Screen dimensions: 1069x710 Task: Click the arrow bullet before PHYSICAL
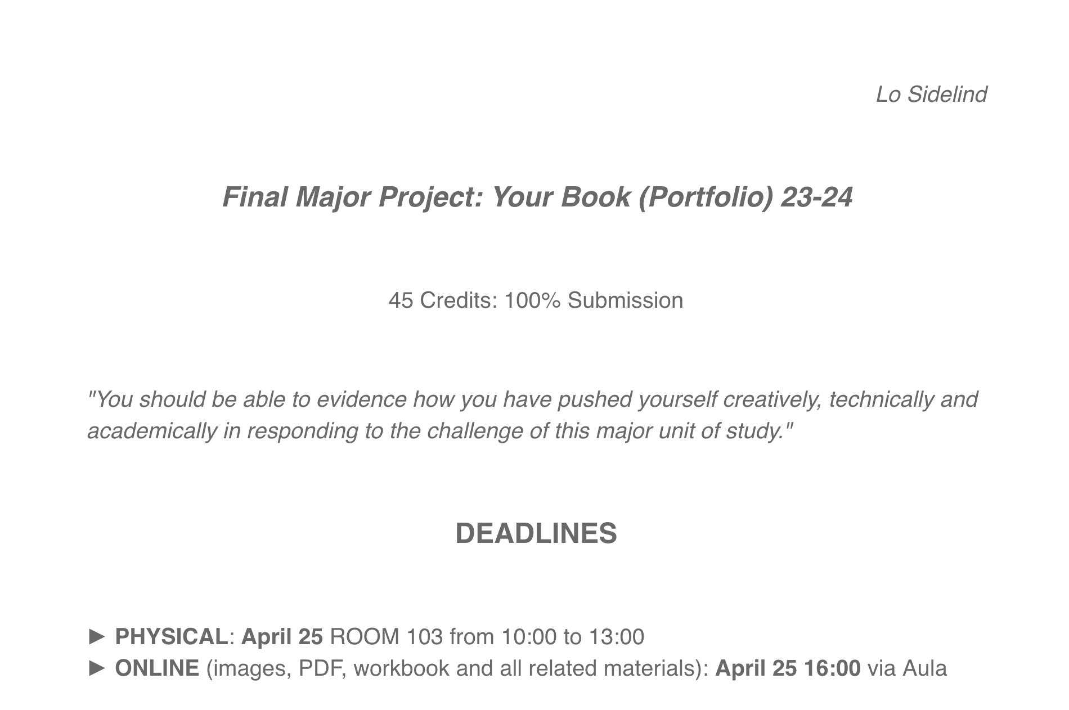point(97,637)
